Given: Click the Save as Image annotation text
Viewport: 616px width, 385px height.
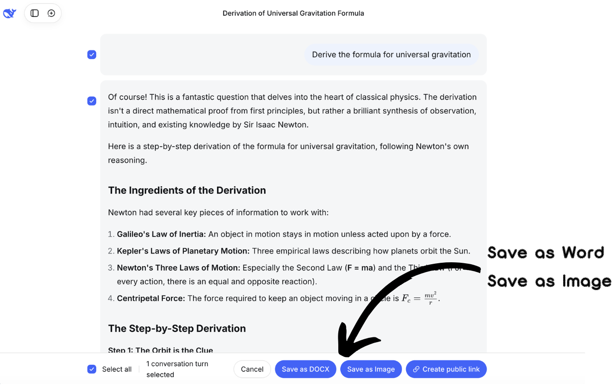Looking at the screenshot, I should tap(549, 282).
